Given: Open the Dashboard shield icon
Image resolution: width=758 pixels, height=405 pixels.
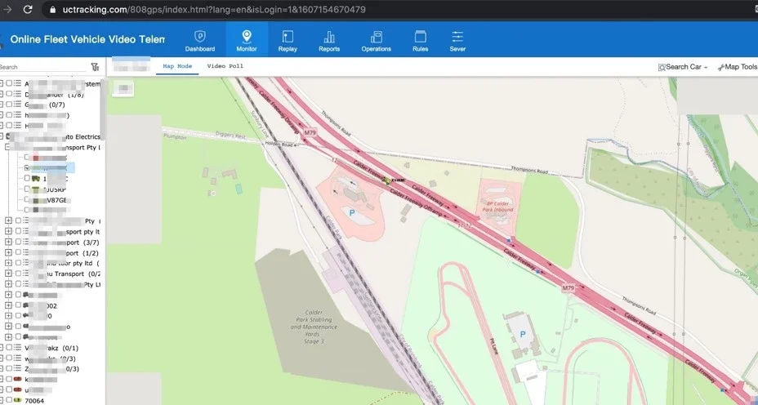Looking at the screenshot, I should pyautogui.click(x=199, y=36).
